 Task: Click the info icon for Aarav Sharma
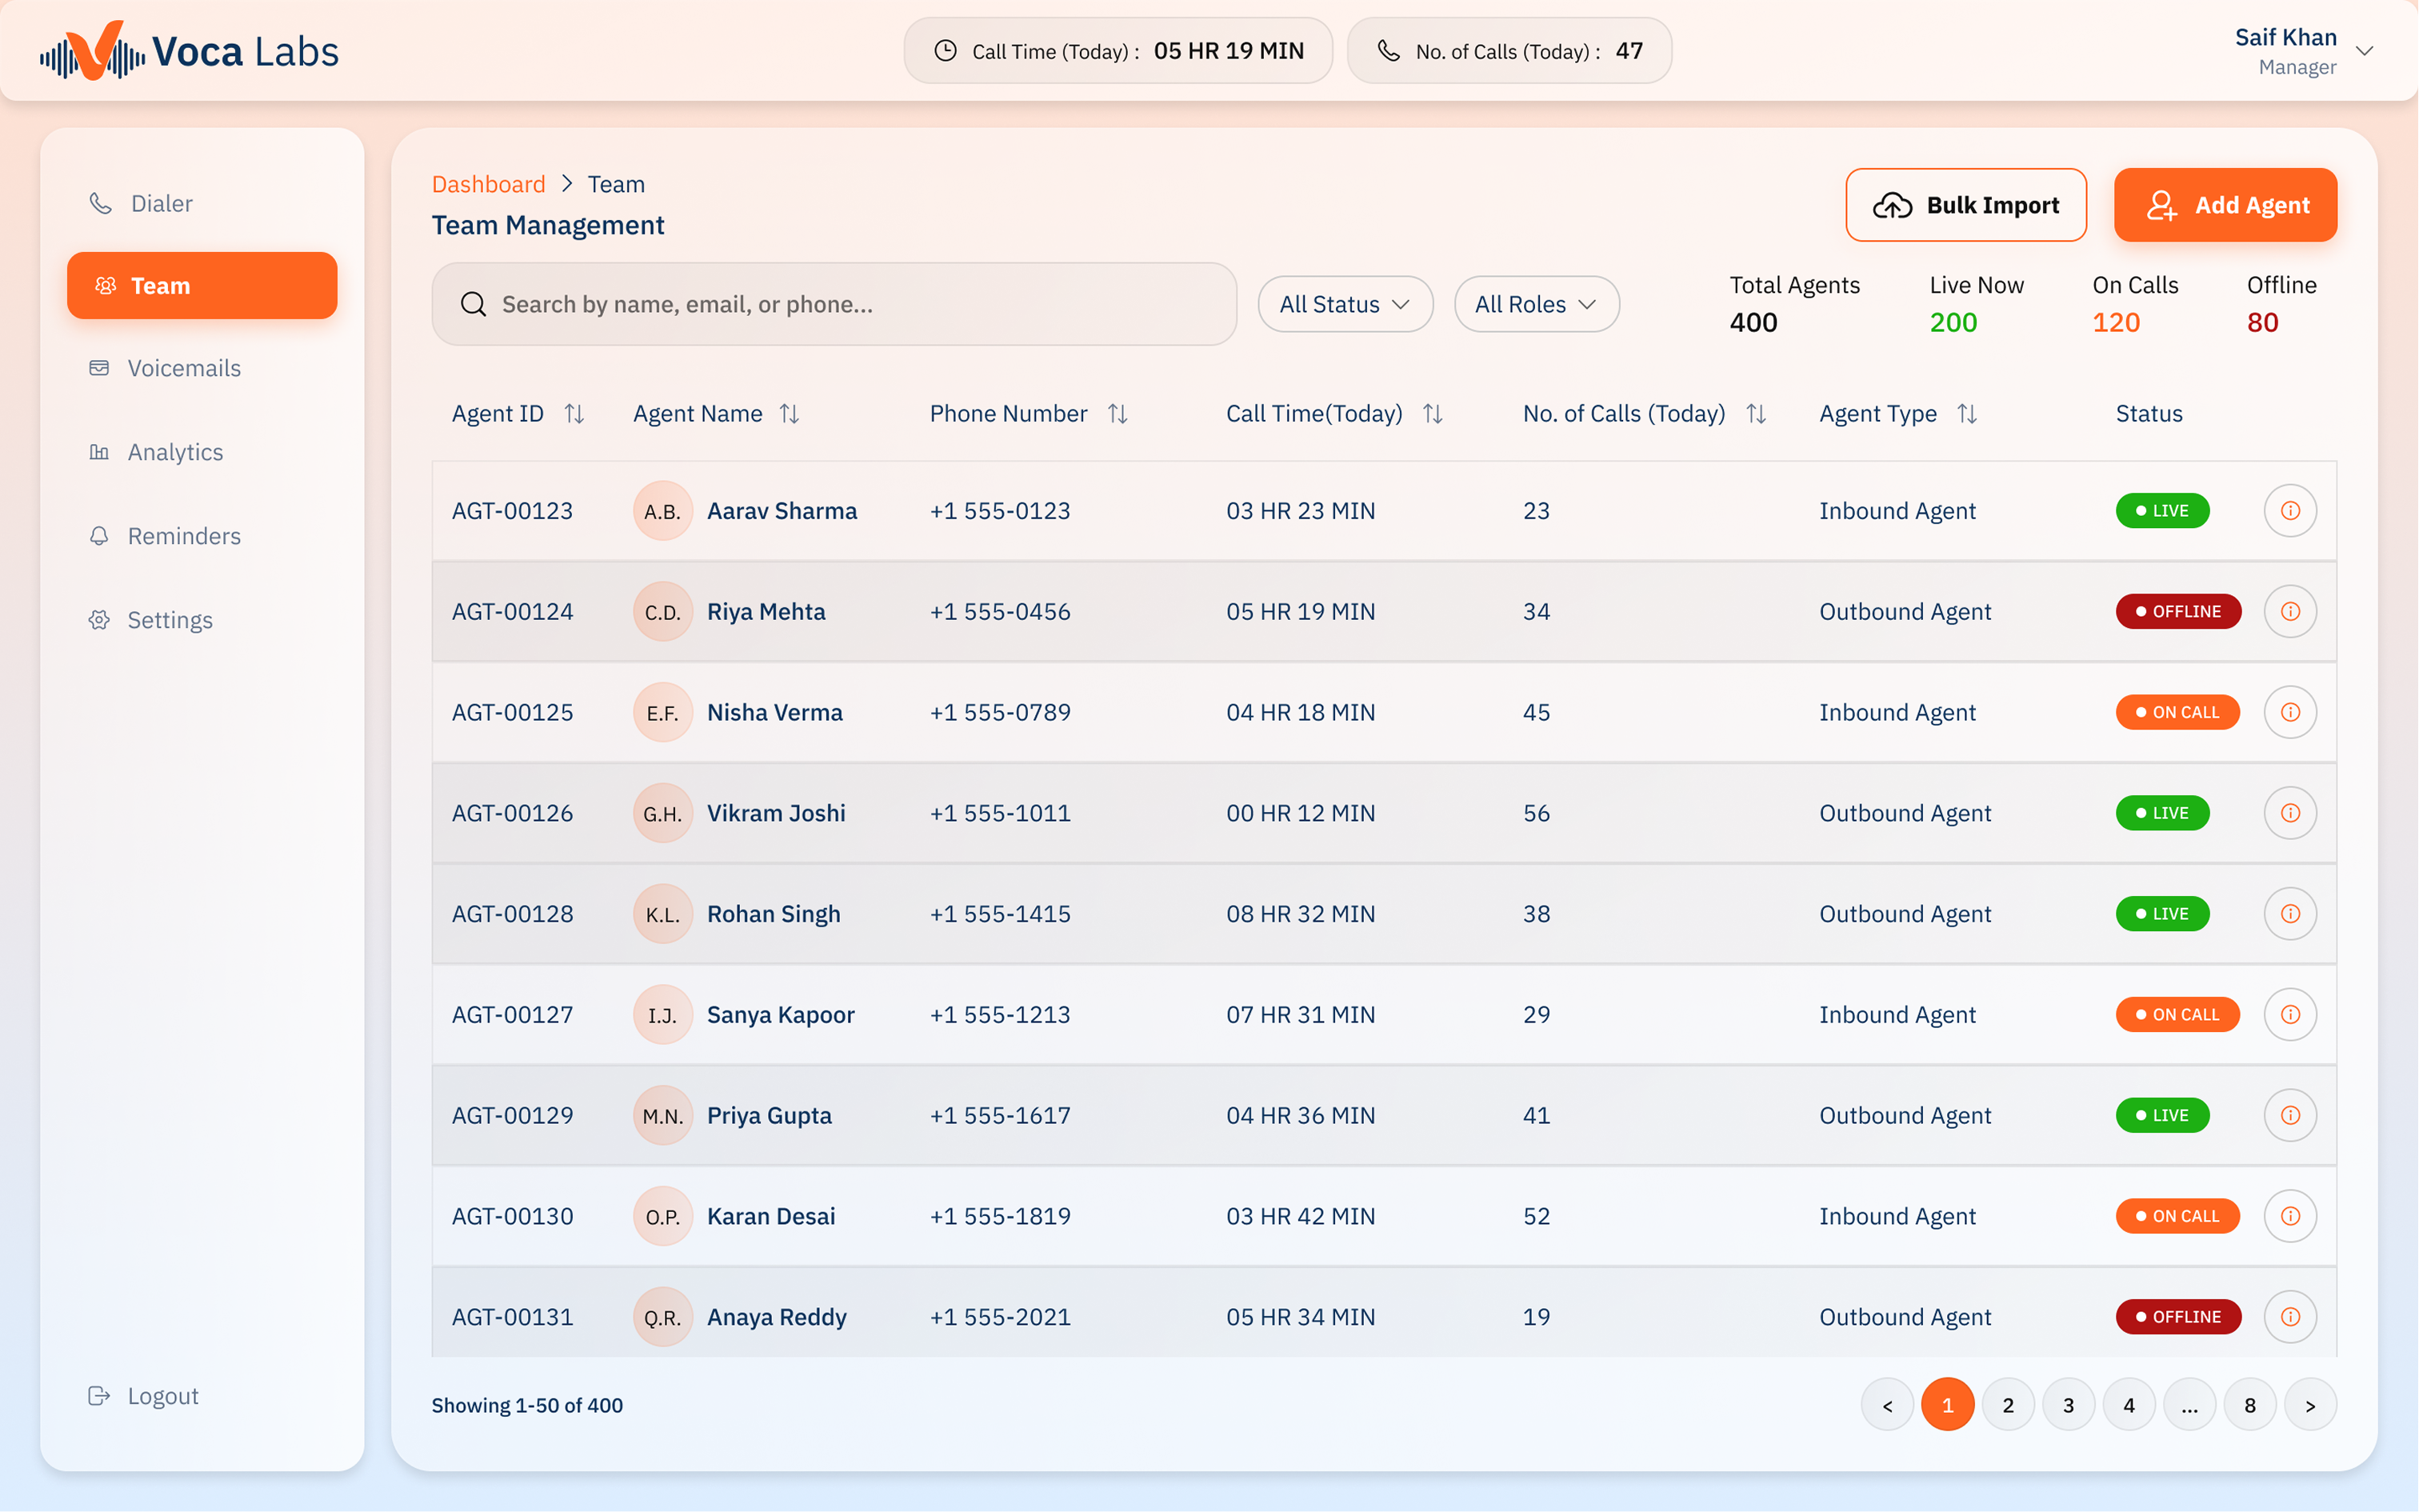point(2289,511)
